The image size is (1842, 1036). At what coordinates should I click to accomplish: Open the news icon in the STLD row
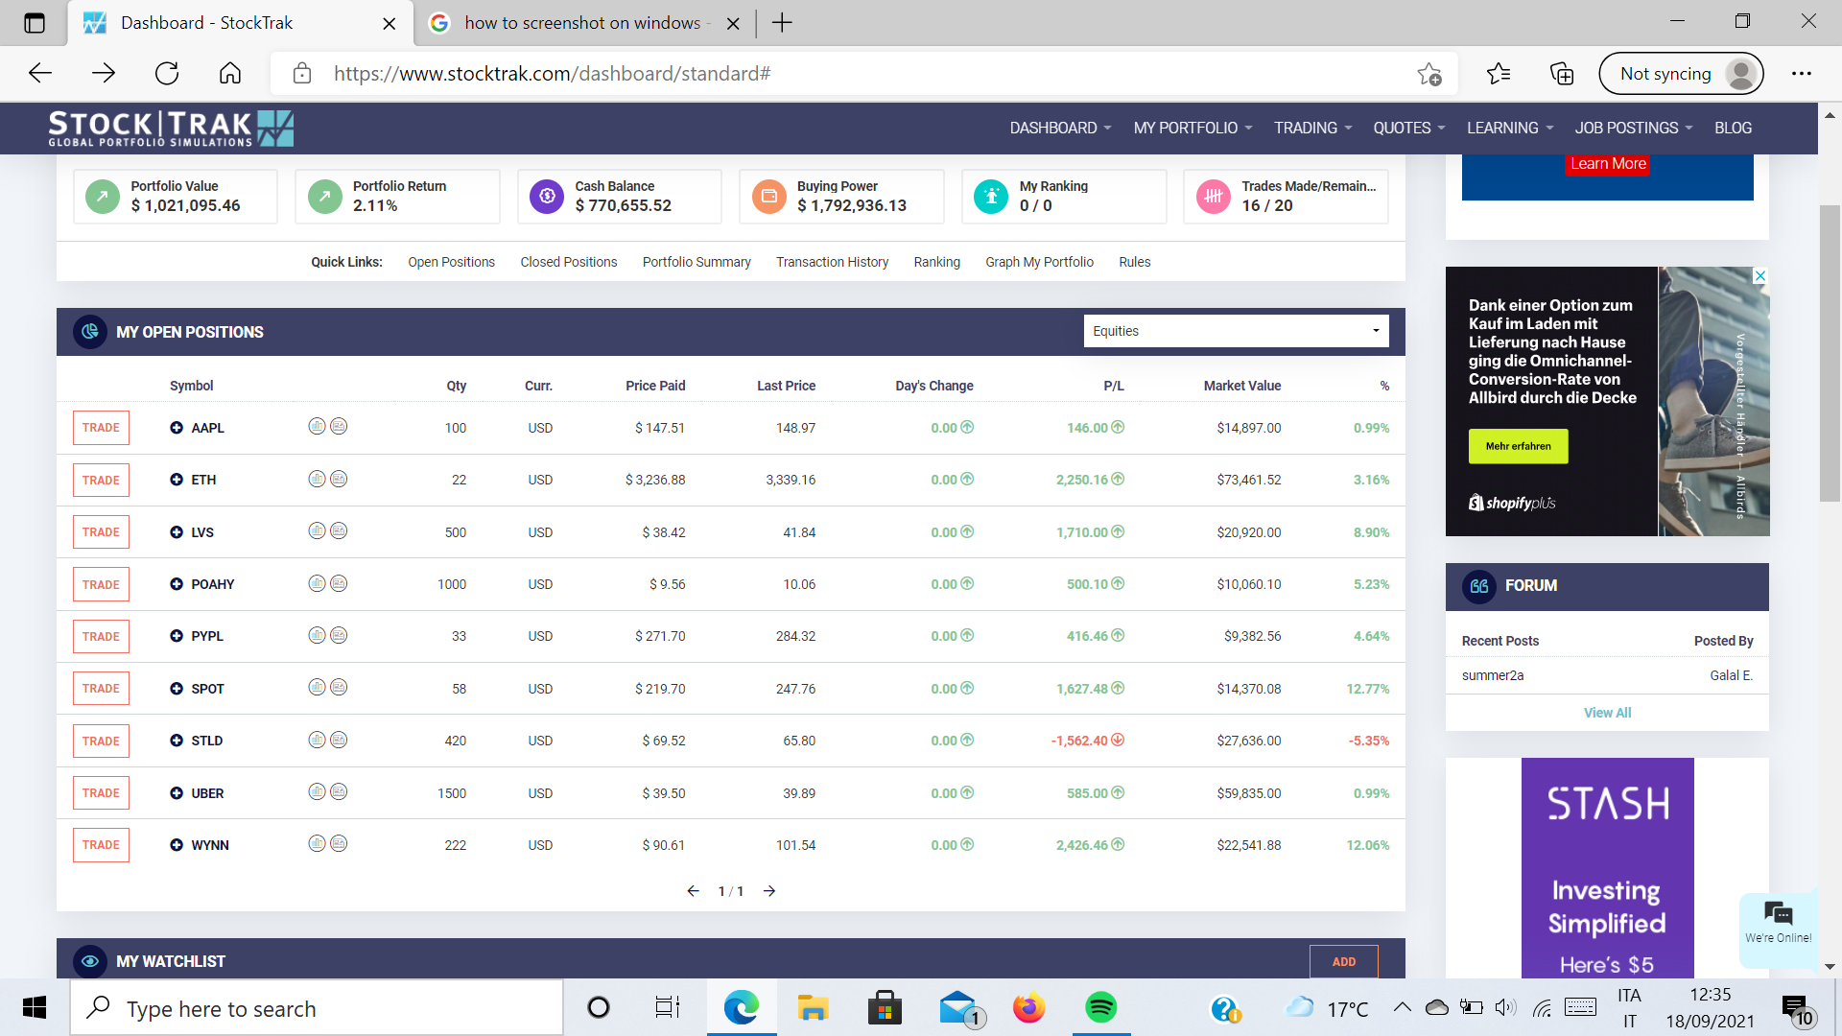pos(339,740)
